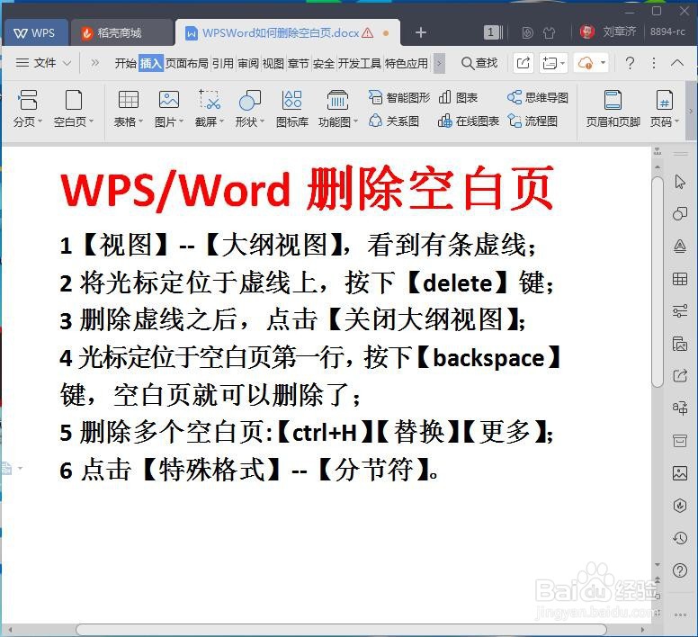This screenshot has height=637, width=698.
Task: Open the 引用 ribbon tab
Action: click(x=222, y=64)
